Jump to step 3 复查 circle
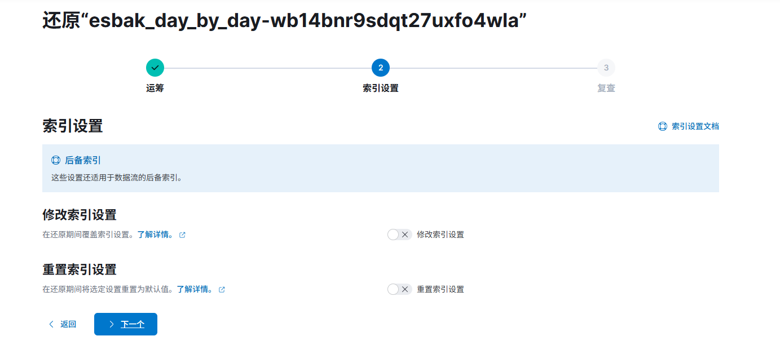Viewport: 780px width, 358px height. (606, 68)
